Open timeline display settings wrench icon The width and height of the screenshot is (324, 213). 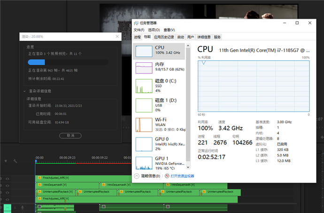click(15, 161)
